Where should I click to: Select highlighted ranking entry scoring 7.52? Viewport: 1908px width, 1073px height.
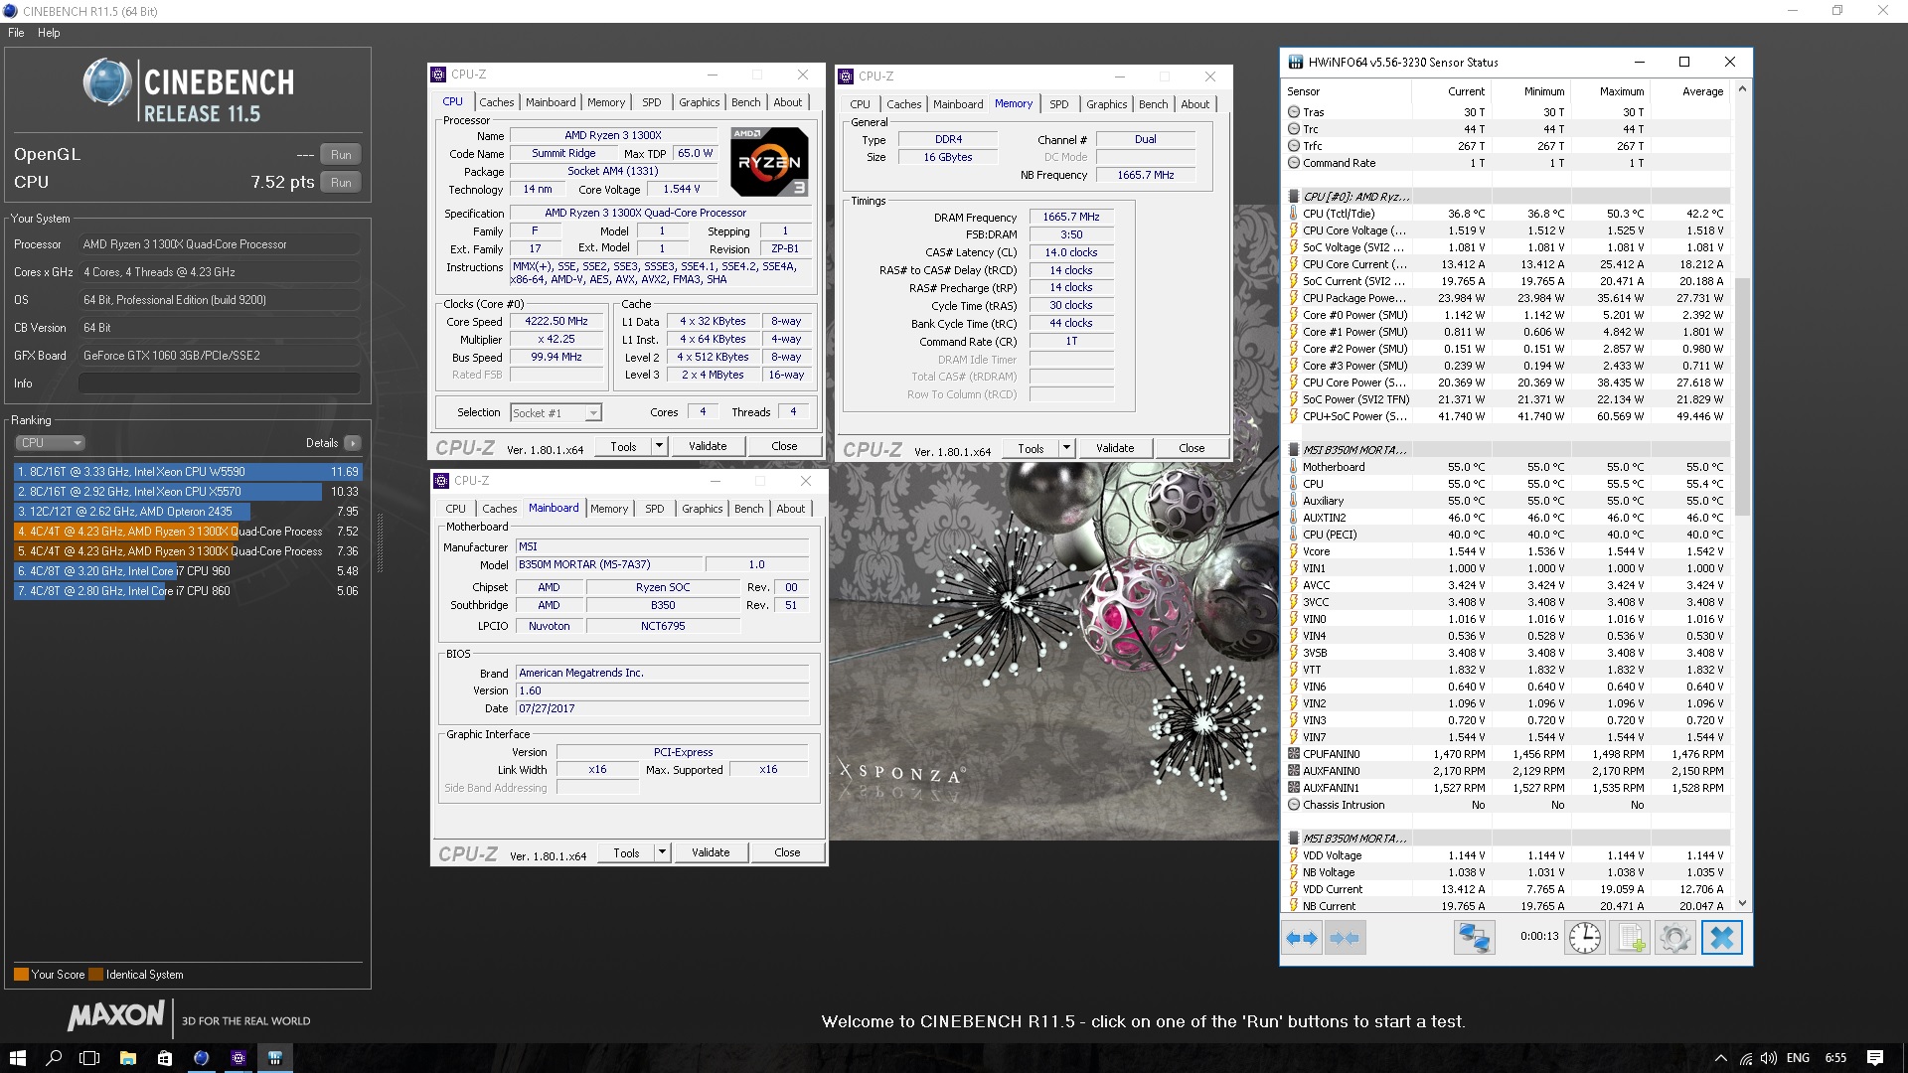tap(188, 532)
